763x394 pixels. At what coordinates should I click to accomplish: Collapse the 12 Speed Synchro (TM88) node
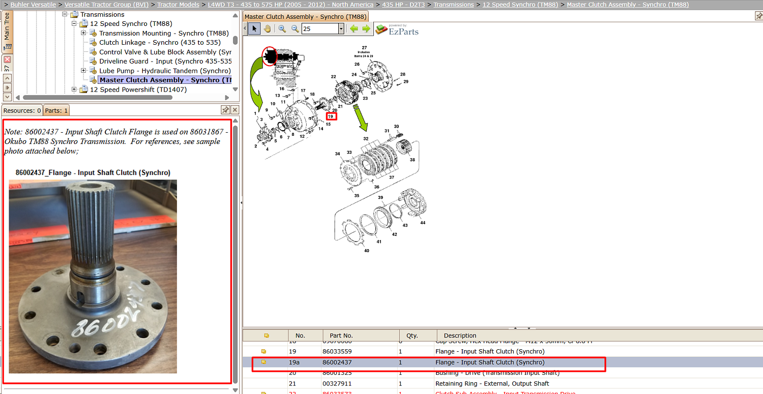[74, 23]
